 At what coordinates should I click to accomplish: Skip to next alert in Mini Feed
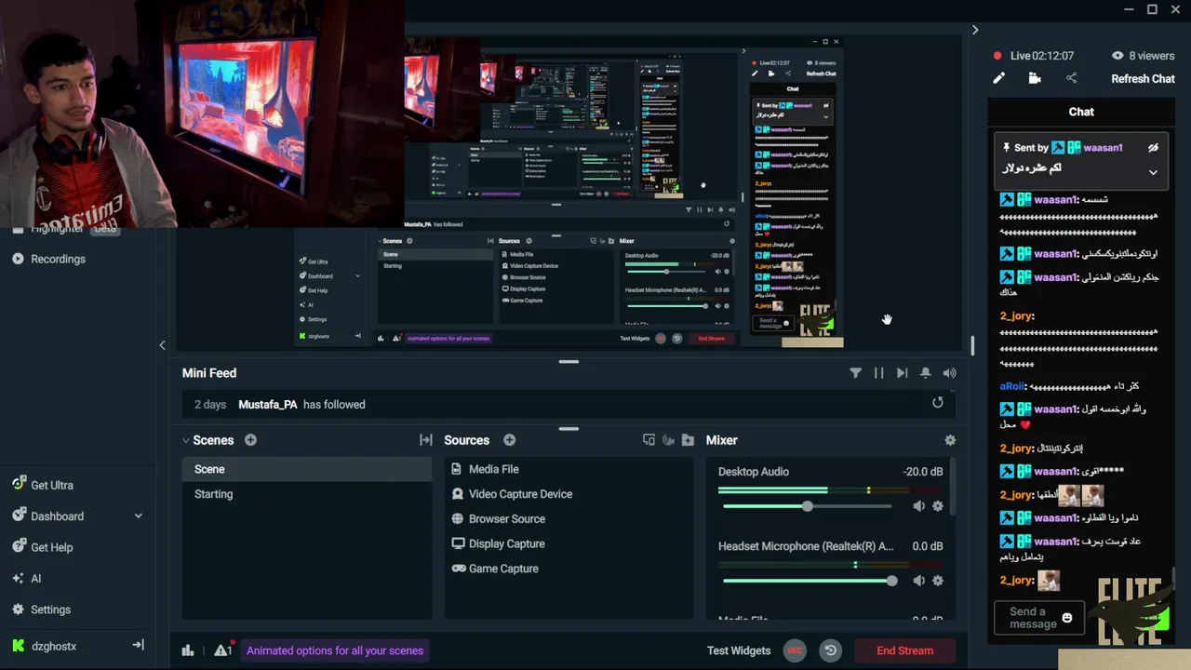[902, 373]
